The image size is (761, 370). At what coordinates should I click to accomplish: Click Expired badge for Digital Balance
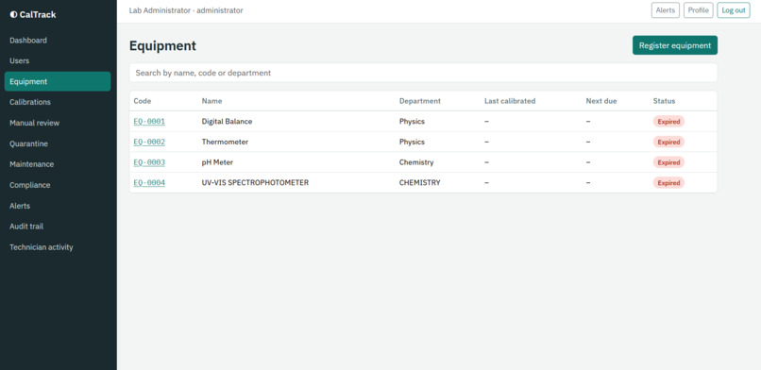(668, 122)
